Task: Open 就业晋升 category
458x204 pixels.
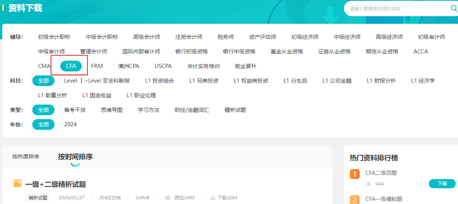Action: 245,66
